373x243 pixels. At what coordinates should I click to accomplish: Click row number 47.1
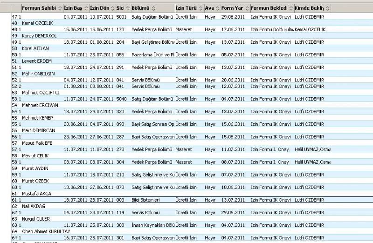click(x=16, y=17)
